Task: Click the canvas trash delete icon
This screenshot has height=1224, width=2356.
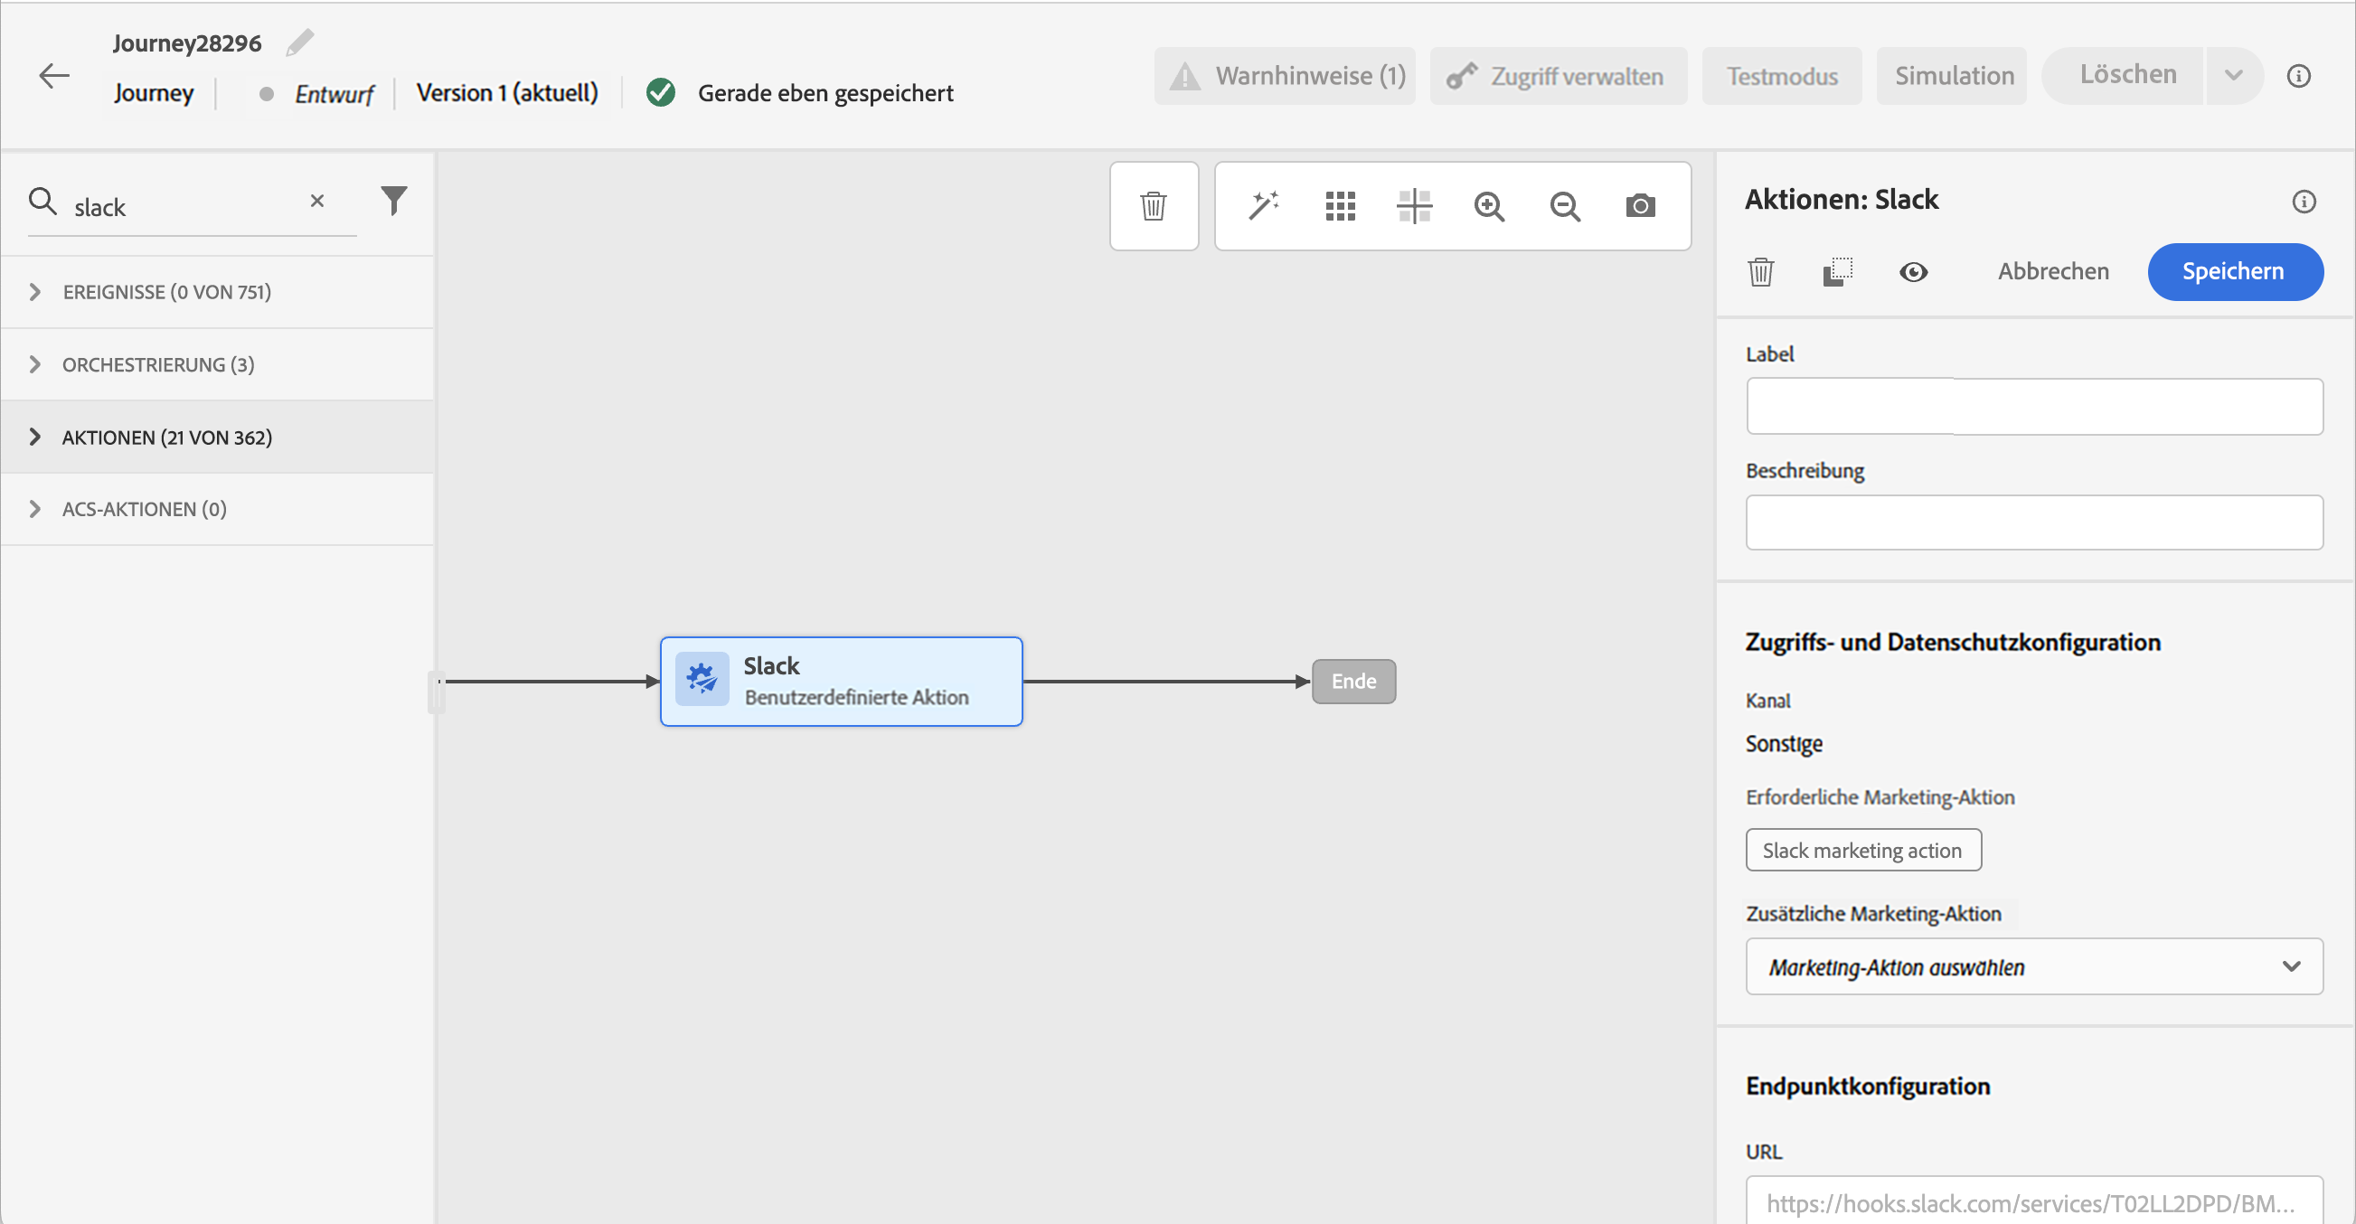Action: click(1154, 206)
